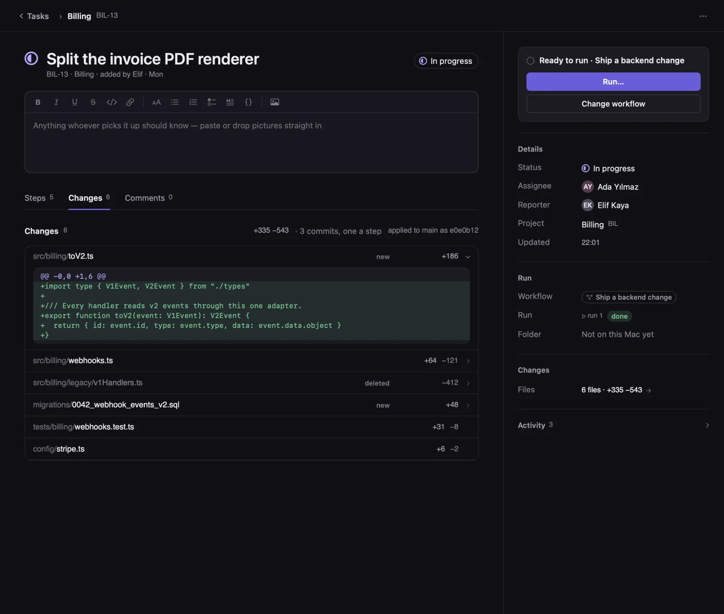
Task: Go back to Tasks
Action: point(34,16)
